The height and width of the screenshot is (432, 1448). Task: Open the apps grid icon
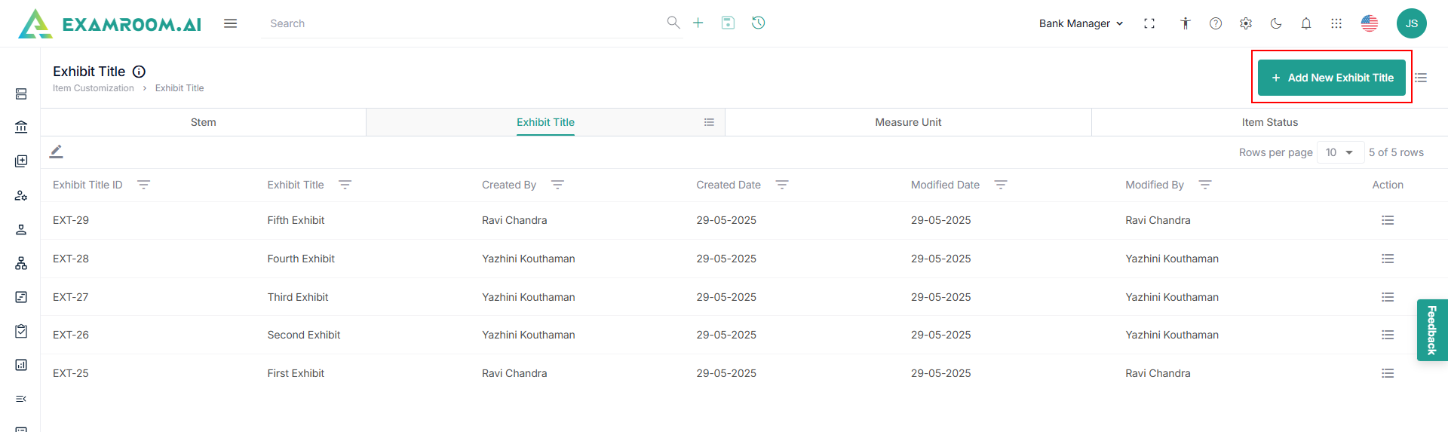pos(1336,23)
